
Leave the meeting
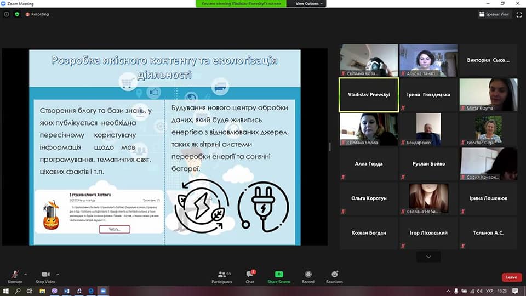pos(511,277)
